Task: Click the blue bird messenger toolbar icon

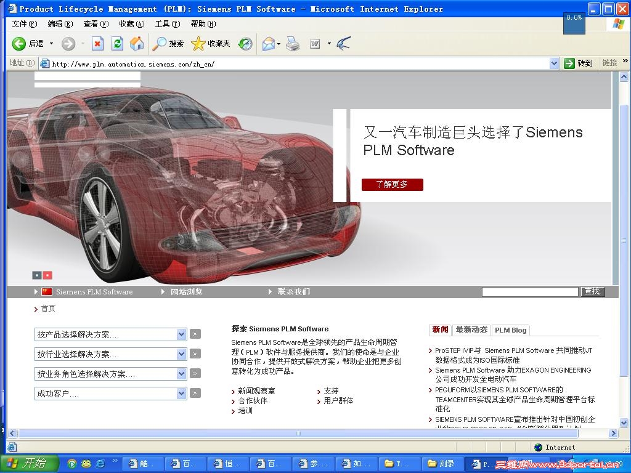Action: (344, 44)
